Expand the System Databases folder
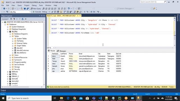This screenshot has height=101, width=180. pyautogui.click(x=8, y=27)
